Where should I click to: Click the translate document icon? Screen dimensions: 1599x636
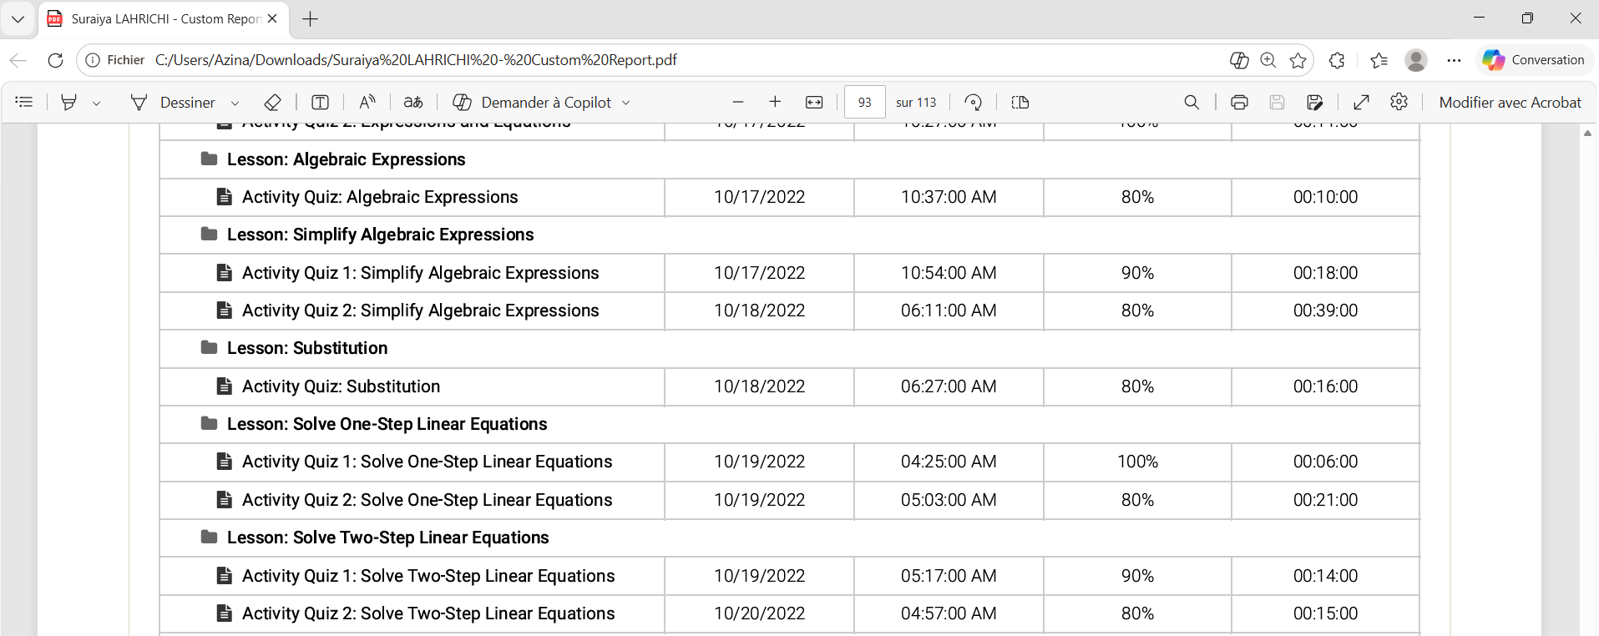pos(413,102)
